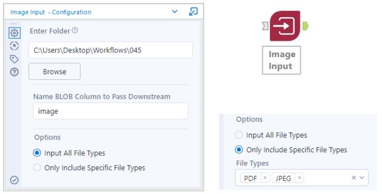Screen dimensions: 382x194
Task: Click the Browse button
Action: [55, 72]
